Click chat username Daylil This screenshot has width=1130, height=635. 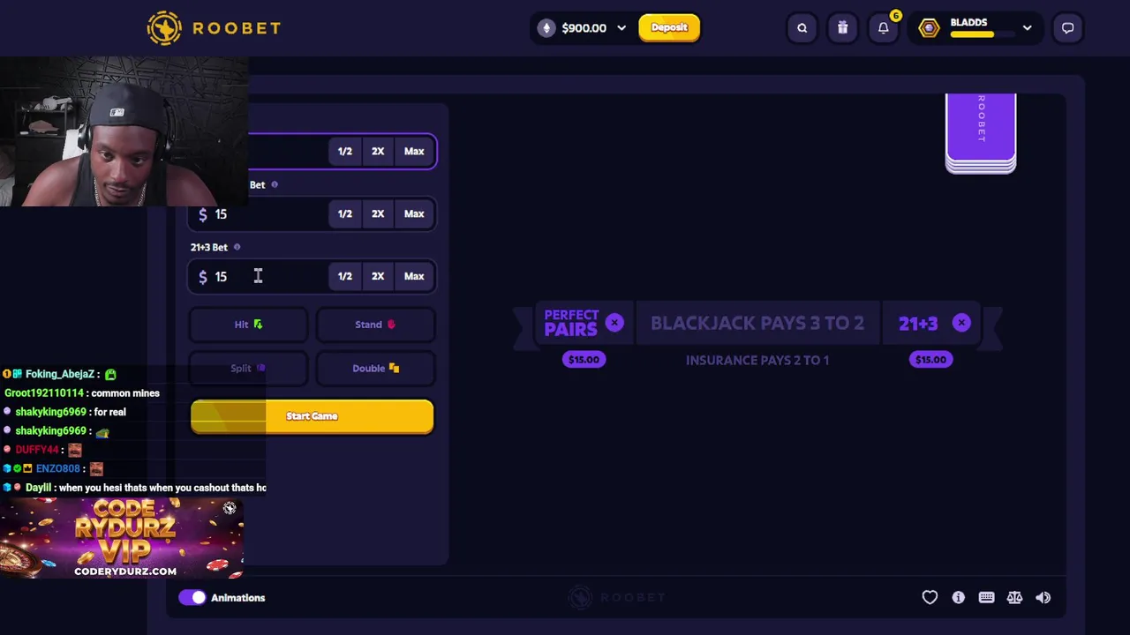point(38,488)
